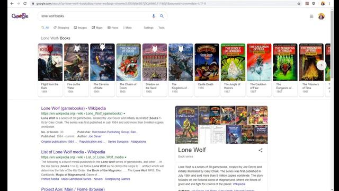Open the Joe Dever author link
This screenshot has width=339, height=191.
pos(95,136)
